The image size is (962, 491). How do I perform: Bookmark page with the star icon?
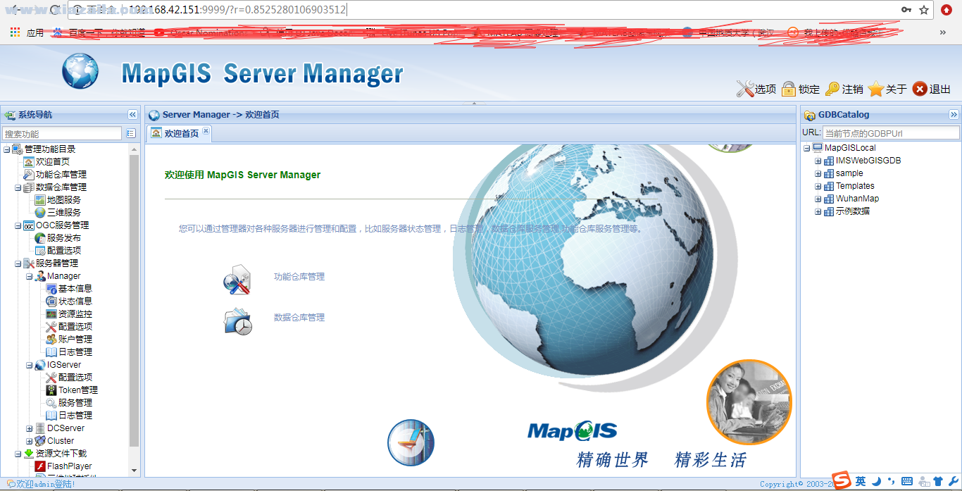tap(924, 10)
